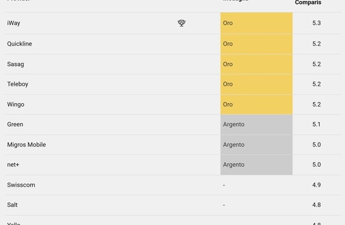Select the net+ provider row

click(173, 165)
